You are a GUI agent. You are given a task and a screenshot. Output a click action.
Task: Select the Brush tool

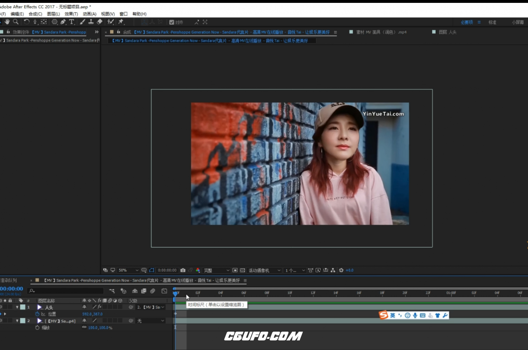82,22
